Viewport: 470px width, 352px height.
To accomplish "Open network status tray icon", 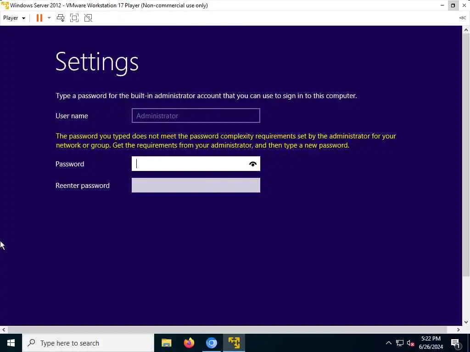I will coord(400,343).
